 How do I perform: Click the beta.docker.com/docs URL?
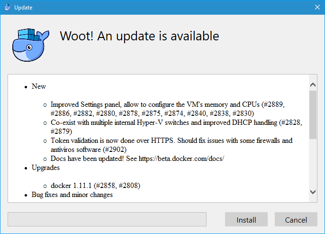coord(183,158)
